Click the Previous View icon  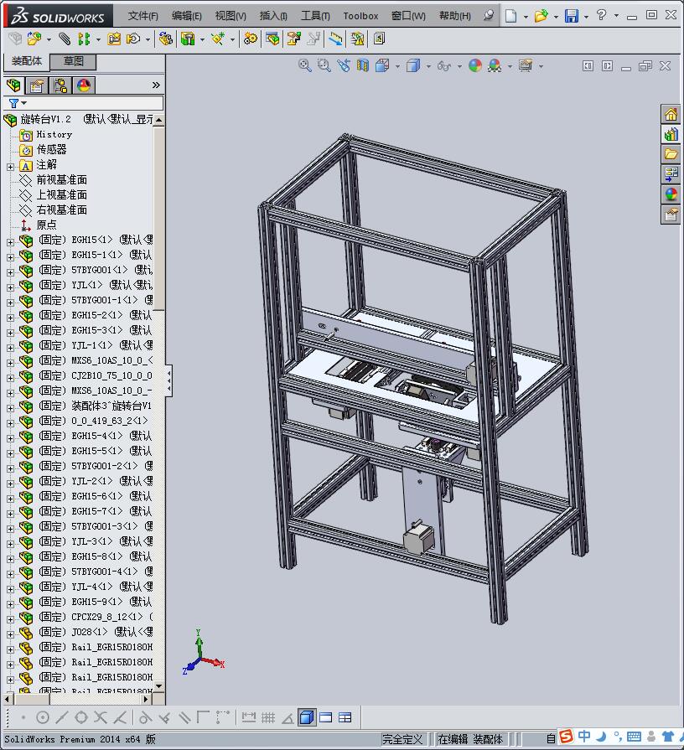(x=344, y=65)
